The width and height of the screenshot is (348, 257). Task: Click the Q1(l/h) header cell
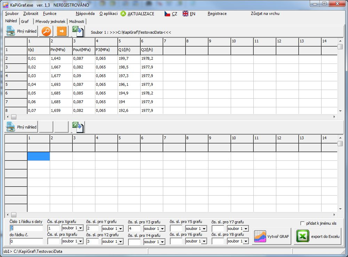coord(129,50)
